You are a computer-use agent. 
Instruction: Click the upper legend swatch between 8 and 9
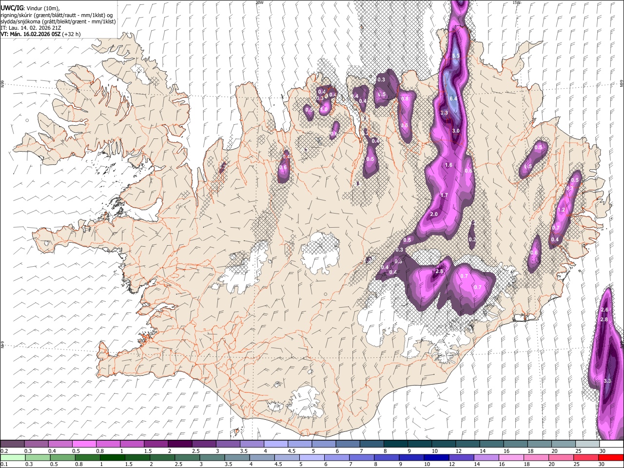coord(396,444)
